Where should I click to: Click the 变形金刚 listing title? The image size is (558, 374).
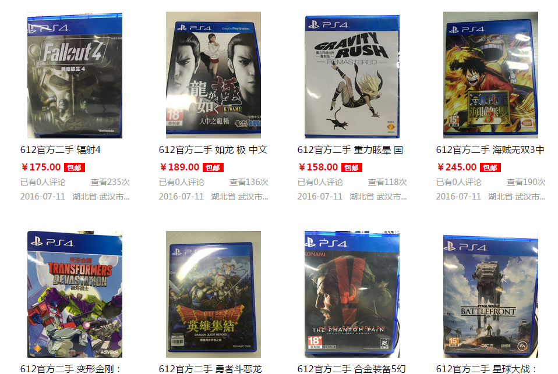(70, 369)
